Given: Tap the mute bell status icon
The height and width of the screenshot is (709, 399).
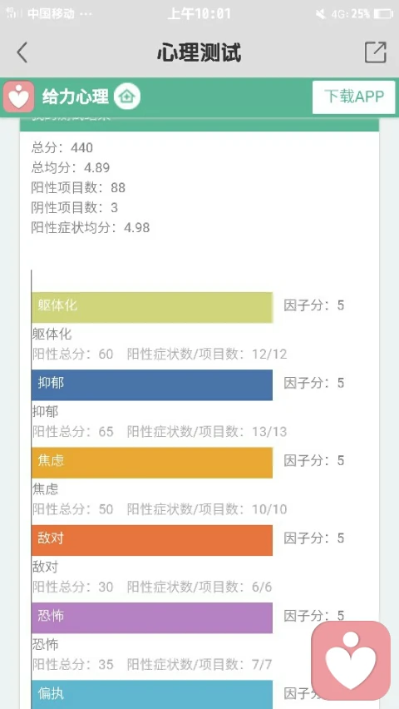Looking at the screenshot, I should pos(320,14).
